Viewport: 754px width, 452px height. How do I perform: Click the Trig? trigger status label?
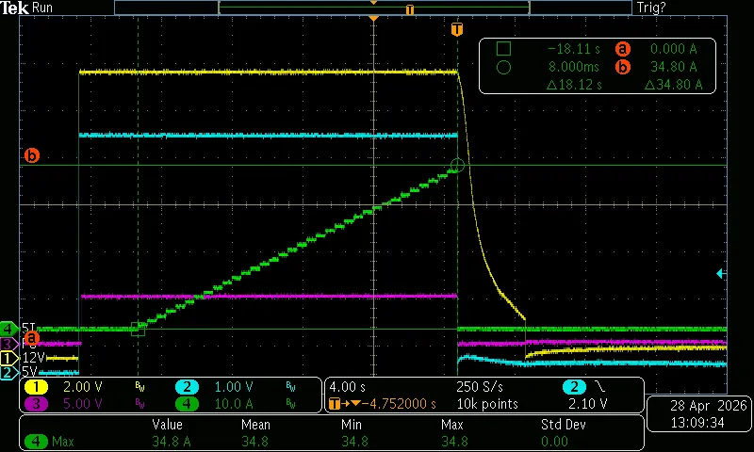651,8
